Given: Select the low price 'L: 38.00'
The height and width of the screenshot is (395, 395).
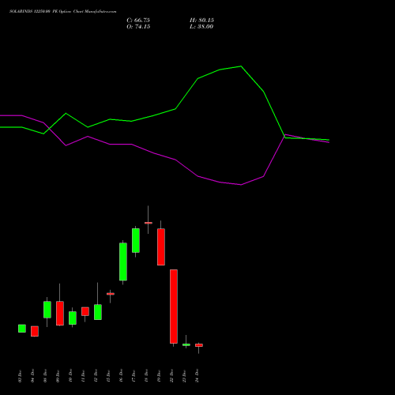Looking at the screenshot, I should 201,27.
